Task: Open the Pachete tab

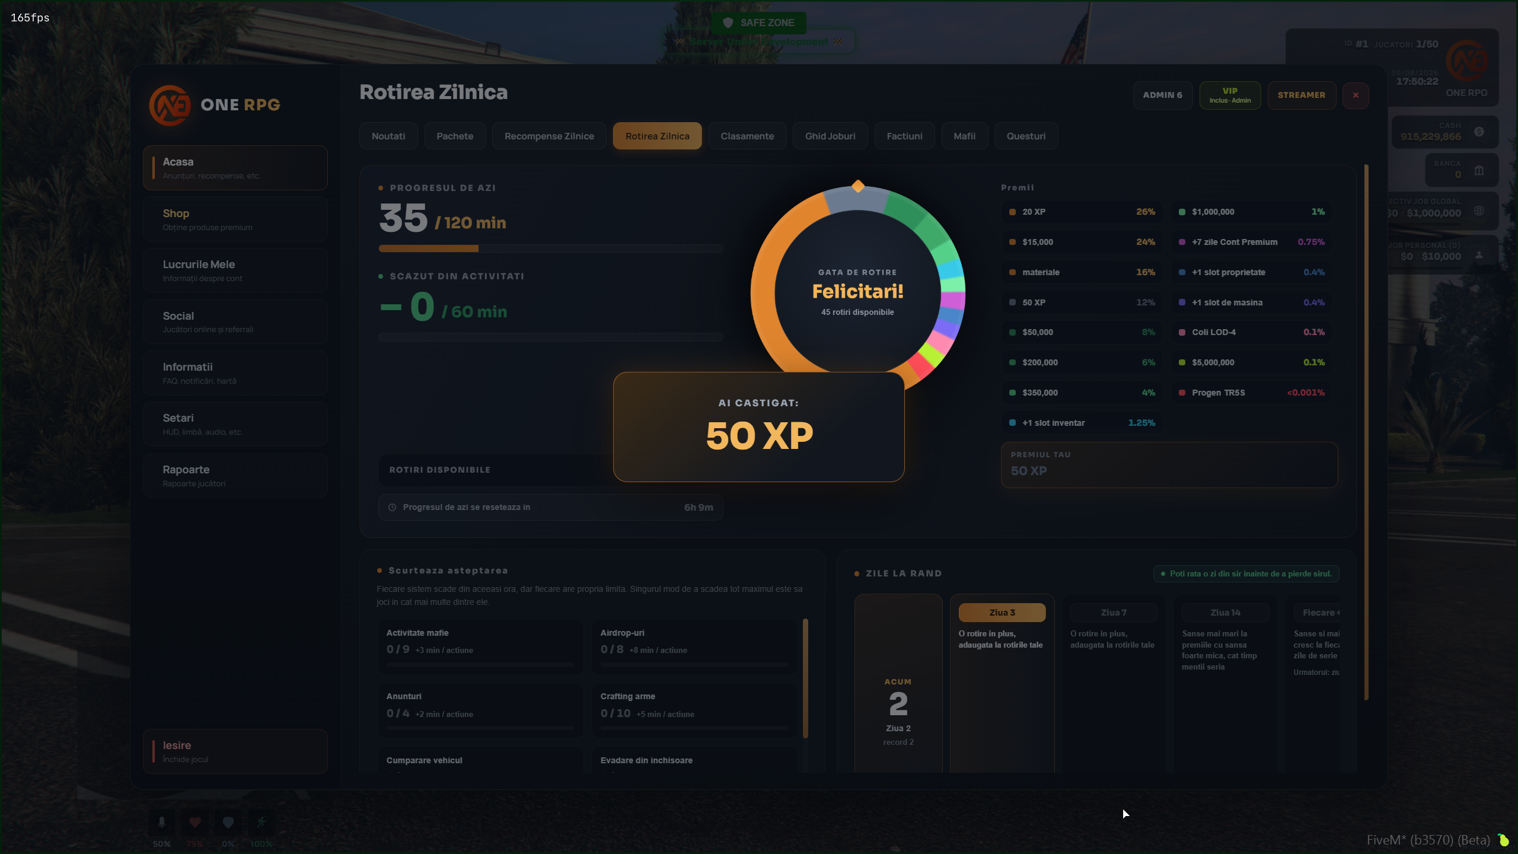Action: (455, 136)
